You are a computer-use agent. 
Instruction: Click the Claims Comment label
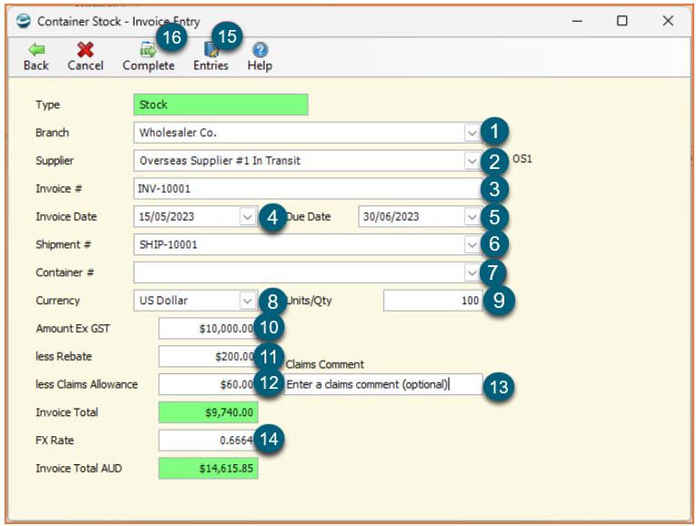(325, 364)
